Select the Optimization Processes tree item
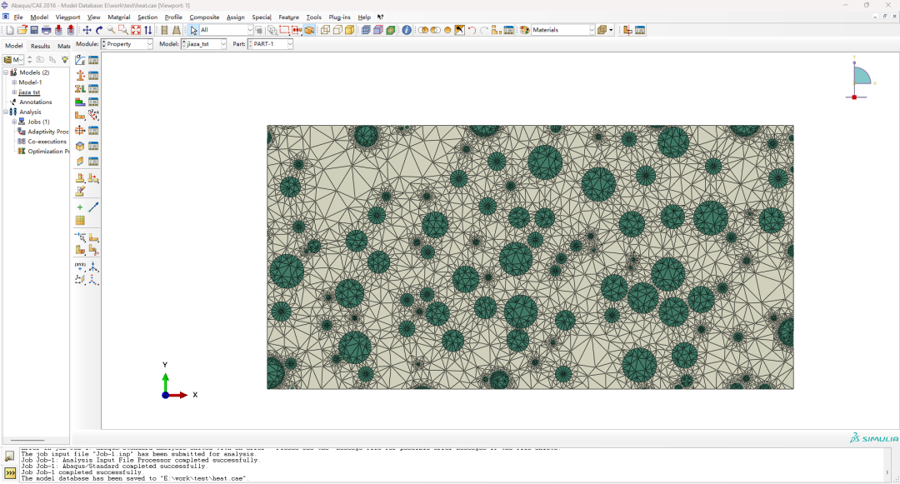Image resolution: width=900 pixels, height=484 pixels. (x=48, y=152)
